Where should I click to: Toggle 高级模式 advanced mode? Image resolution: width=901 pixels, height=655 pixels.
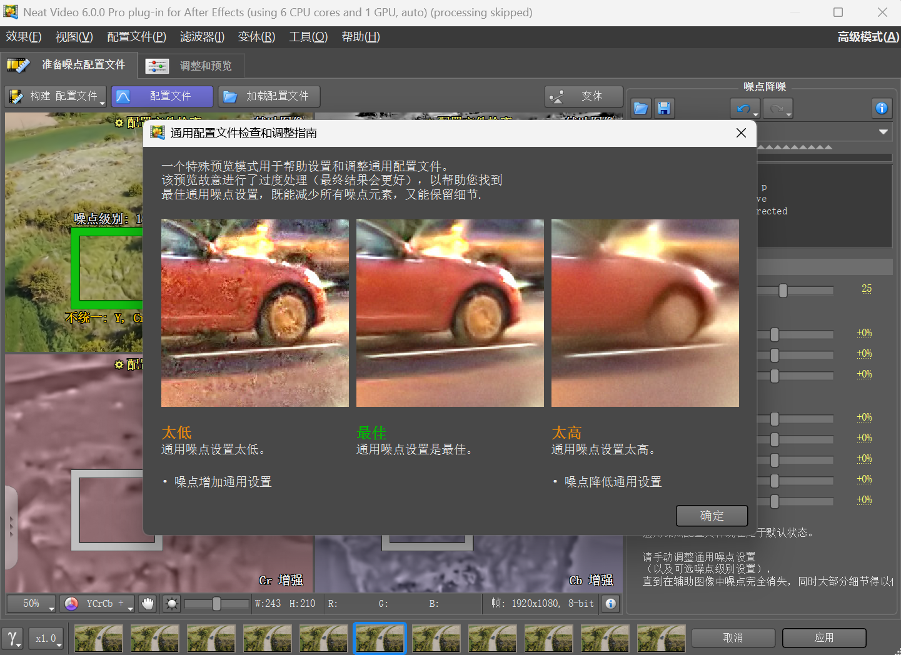click(868, 37)
